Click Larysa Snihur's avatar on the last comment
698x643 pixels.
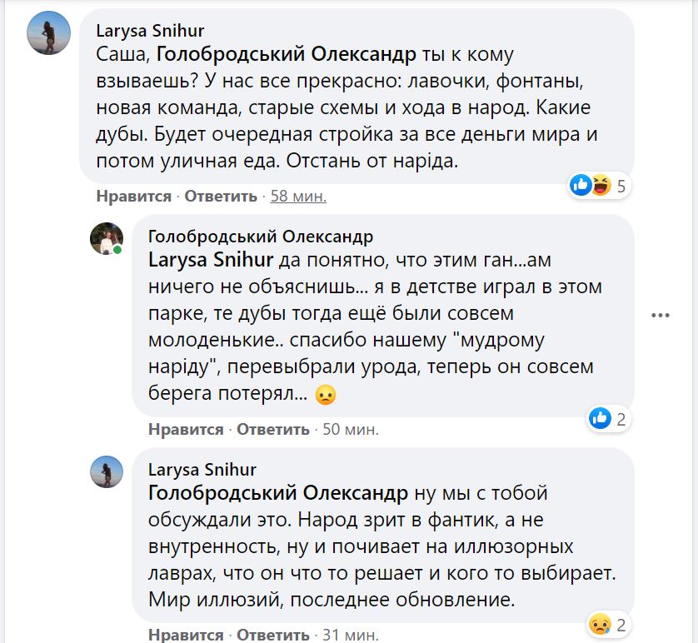pyautogui.click(x=106, y=472)
